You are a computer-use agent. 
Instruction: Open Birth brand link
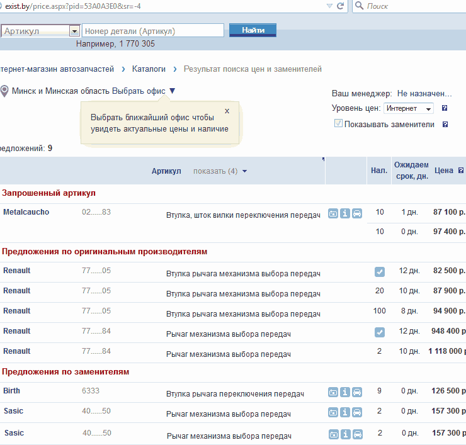(x=11, y=391)
